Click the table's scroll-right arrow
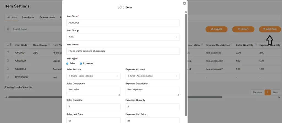 tap(279, 97)
